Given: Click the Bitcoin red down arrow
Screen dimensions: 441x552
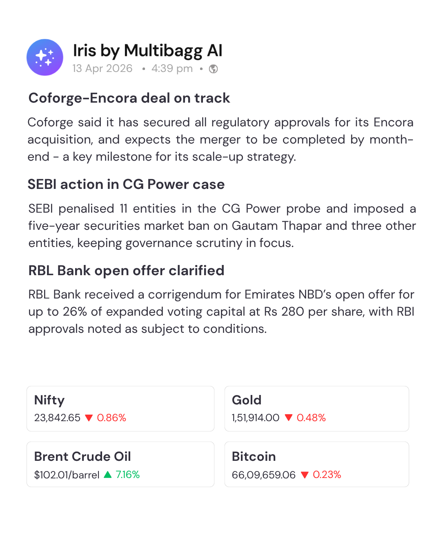Looking at the screenshot, I should pos(305,475).
